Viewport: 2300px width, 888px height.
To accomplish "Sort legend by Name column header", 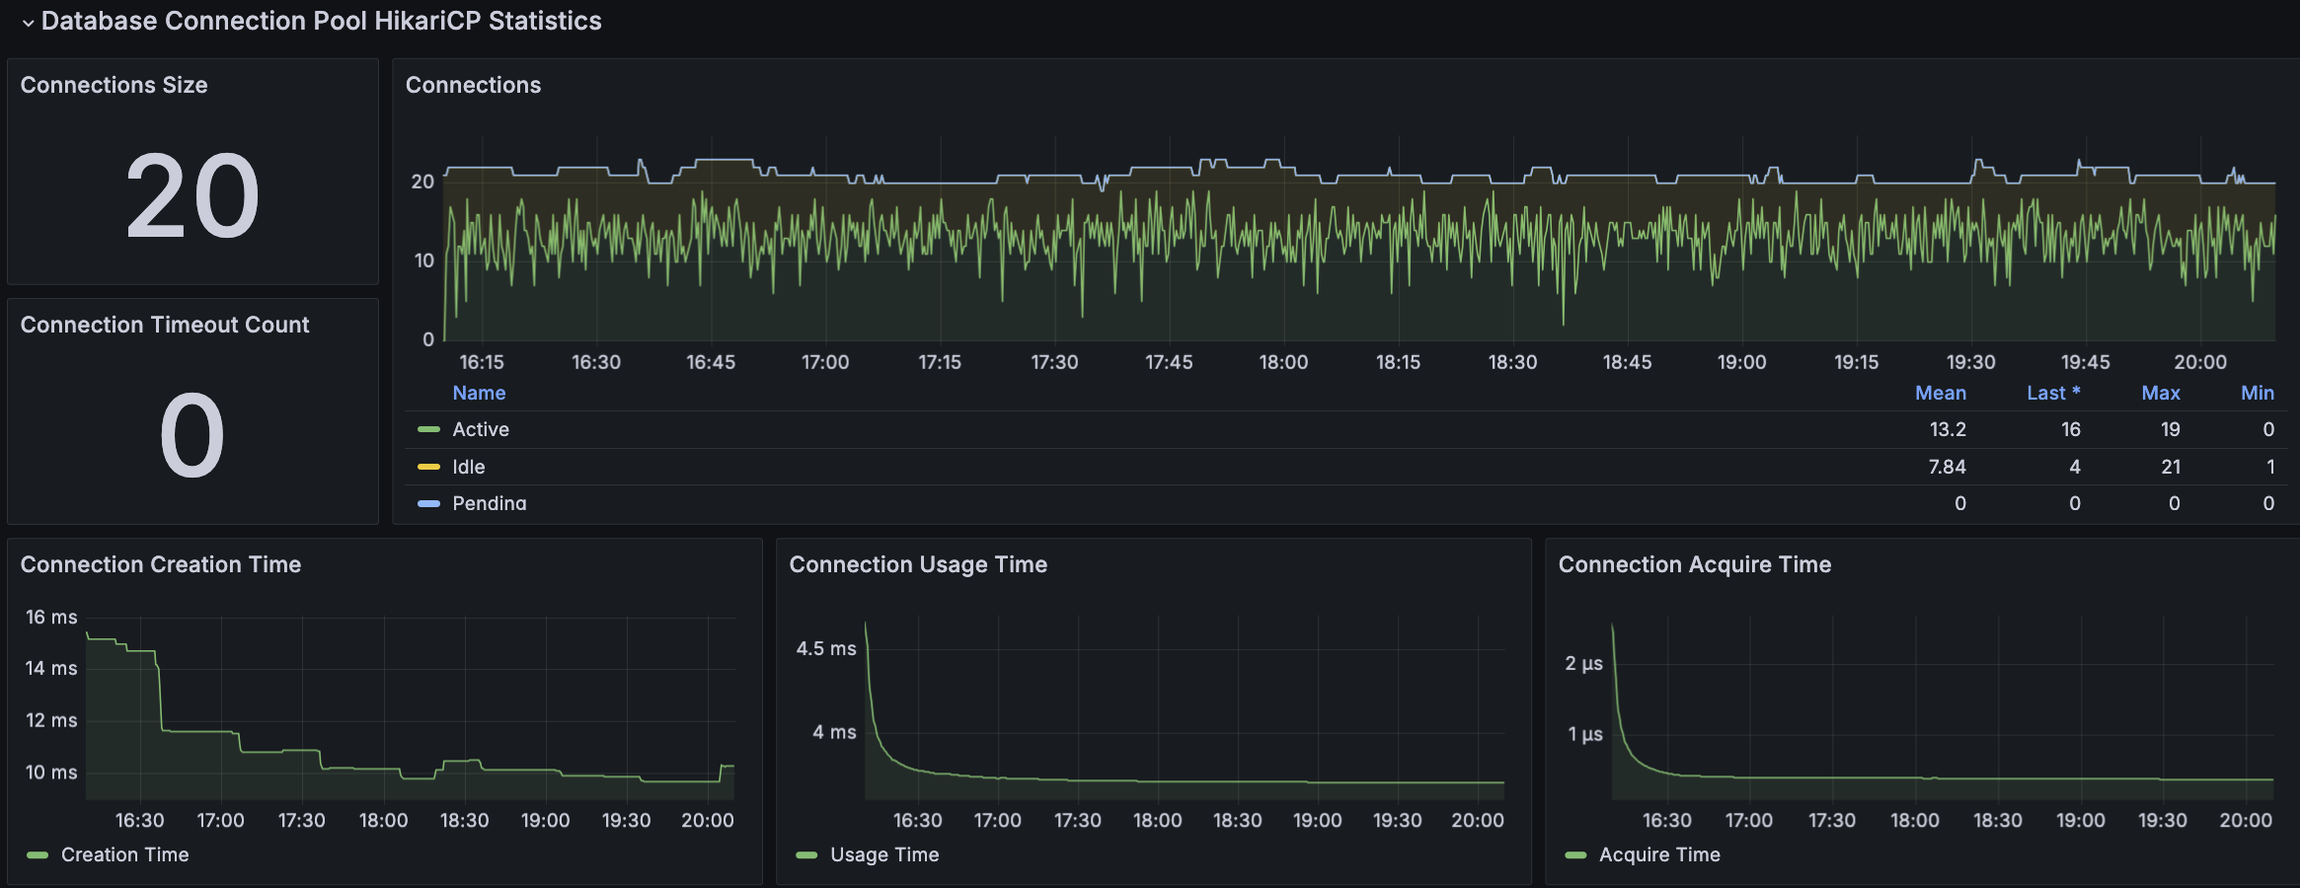I will (x=479, y=393).
